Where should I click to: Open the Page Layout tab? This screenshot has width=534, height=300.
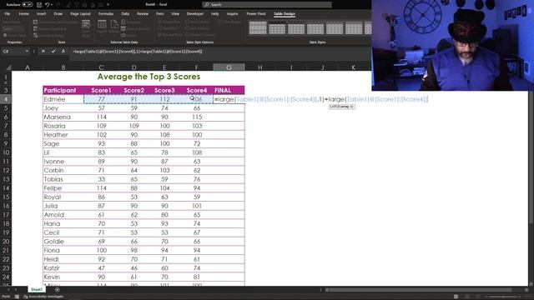[x=80, y=14]
